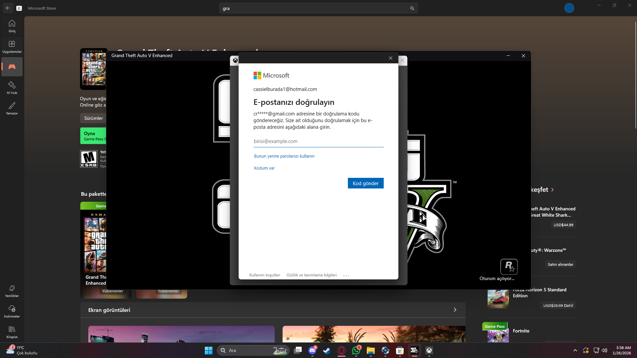Click the taskbar Ara search box
Screen dimensions: 637x358
click(x=253, y=350)
